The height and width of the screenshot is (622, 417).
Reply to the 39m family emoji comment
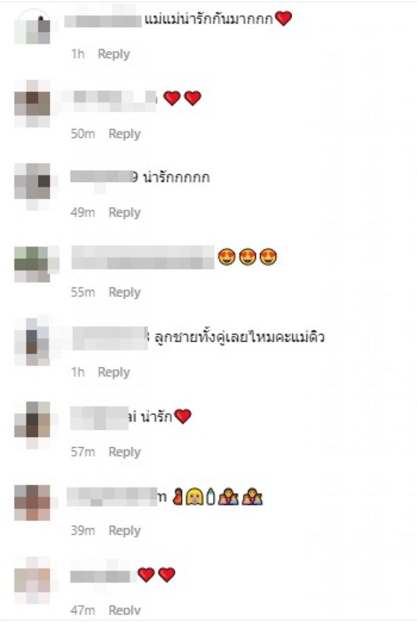click(x=124, y=531)
